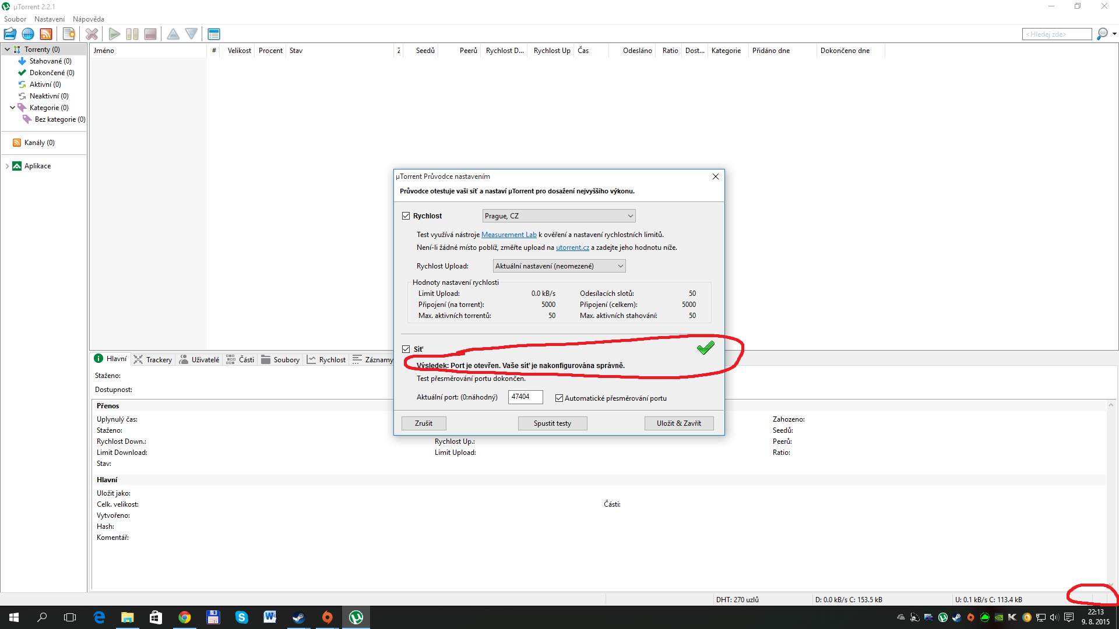Open the Nastavení menu
This screenshot has height=629, width=1119.
[50, 19]
